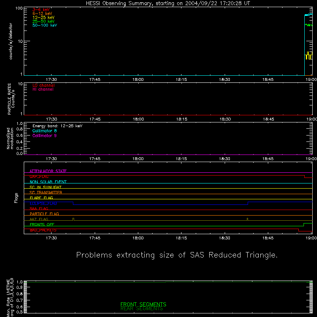The width and height of the screenshot is (317, 317).
Task: Click the 'Energy band: 12-25 keV' label
Action: [57, 126]
